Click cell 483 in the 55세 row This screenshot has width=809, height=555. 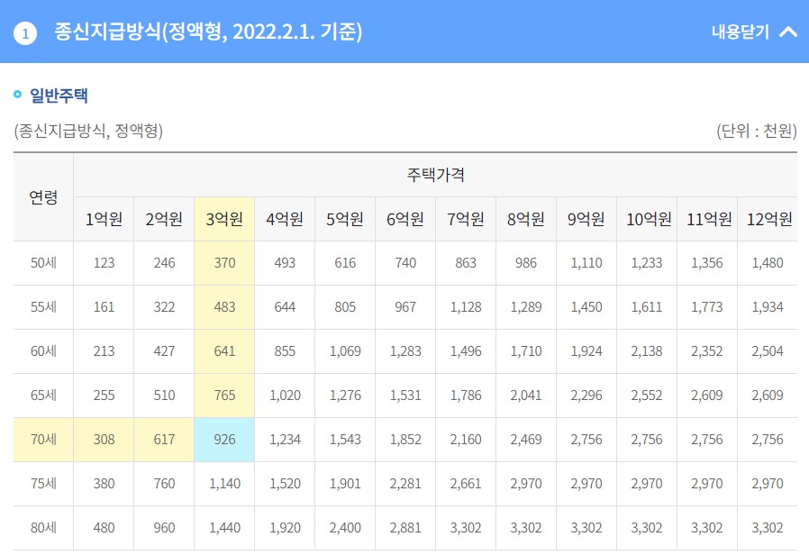(x=224, y=307)
